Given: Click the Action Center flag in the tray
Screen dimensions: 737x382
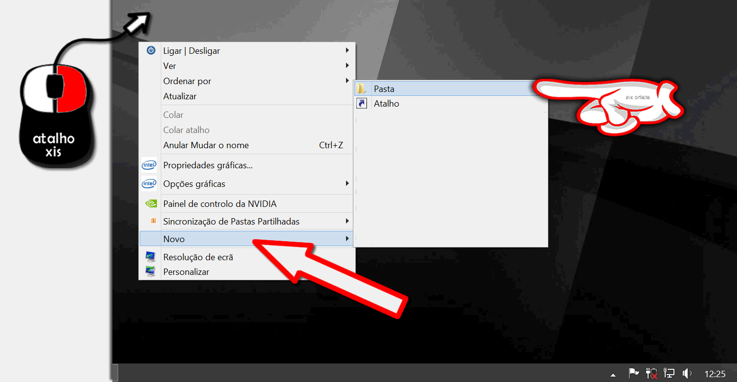Looking at the screenshot, I should click(x=634, y=373).
